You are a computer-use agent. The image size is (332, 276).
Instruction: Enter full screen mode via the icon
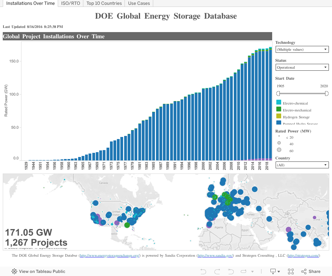[291, 272]
